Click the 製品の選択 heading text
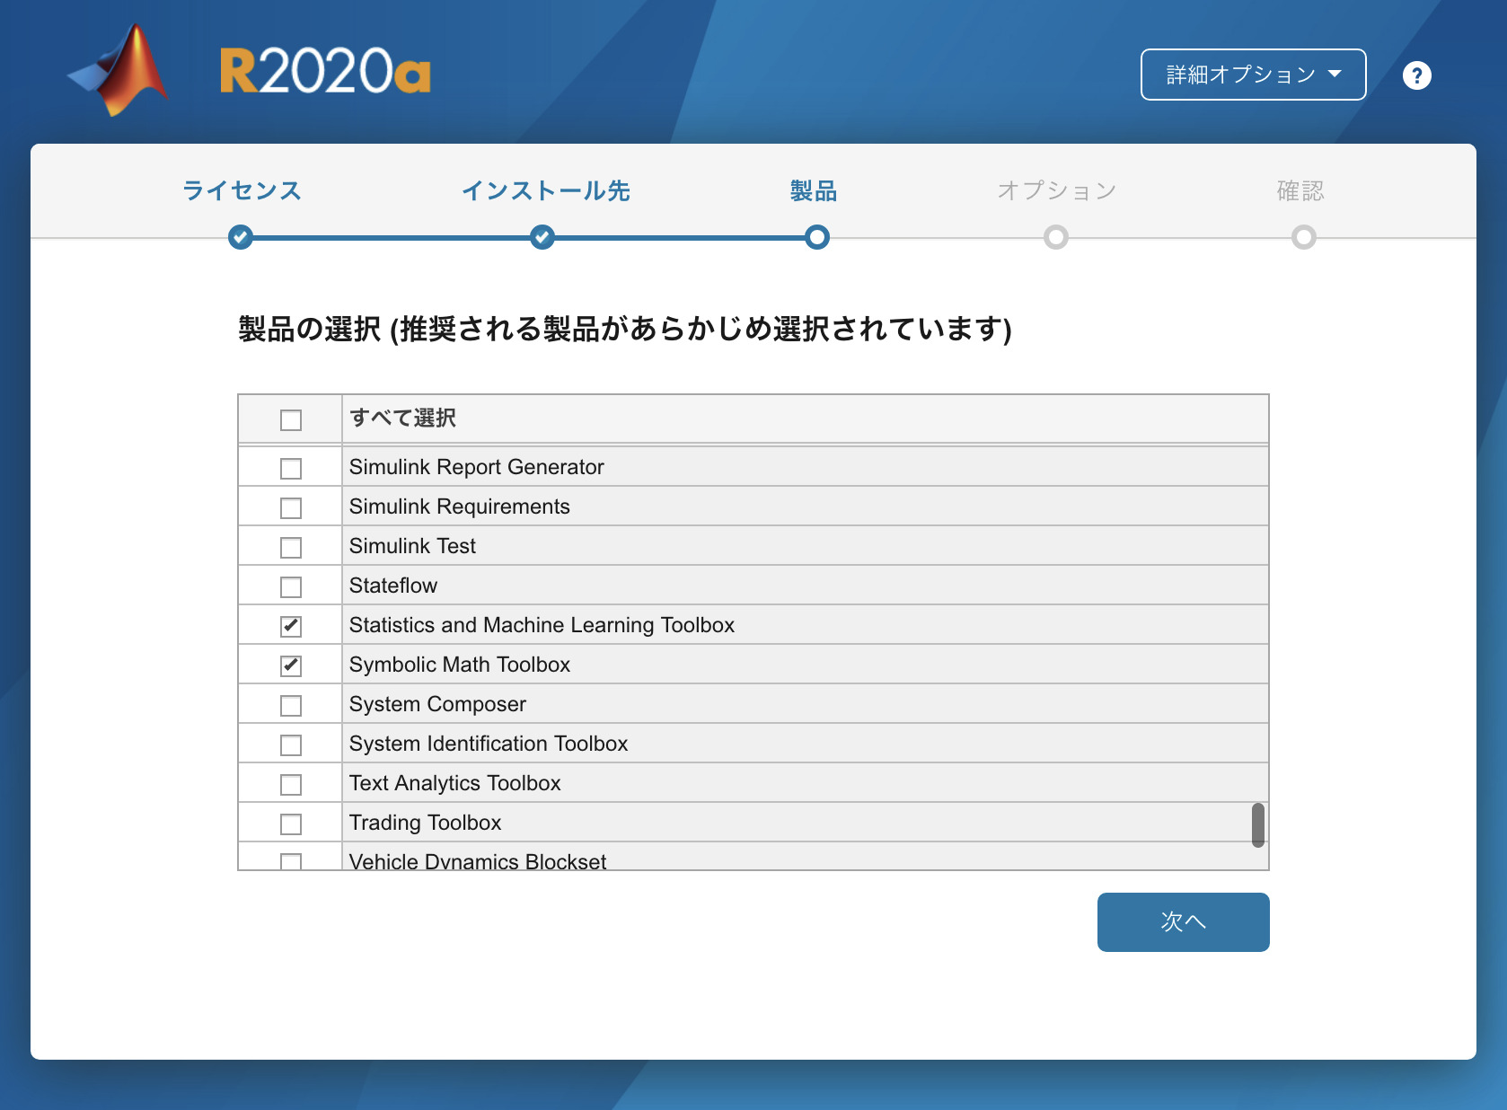 pyautogui.click(x=624, y=329)
